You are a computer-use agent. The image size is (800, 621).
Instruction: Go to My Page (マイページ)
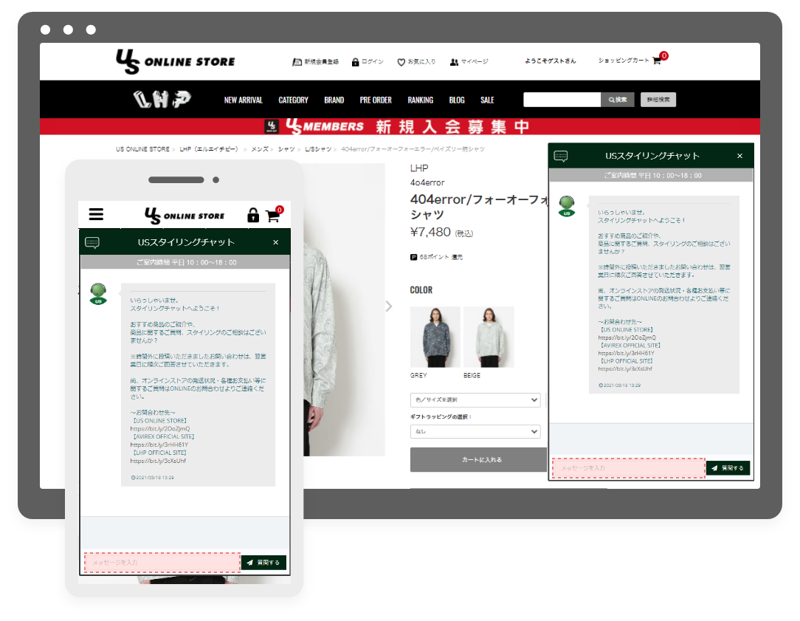point(469,62)
